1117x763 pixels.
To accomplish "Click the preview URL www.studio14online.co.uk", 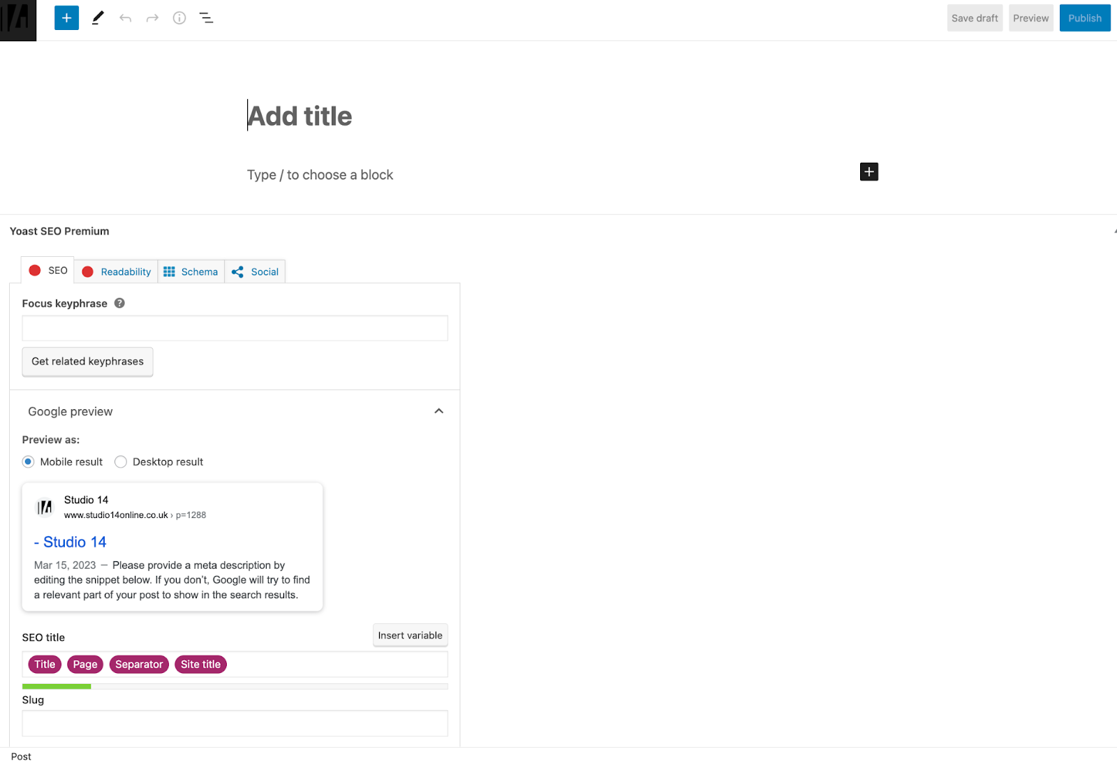I will (x=116, y=515).
